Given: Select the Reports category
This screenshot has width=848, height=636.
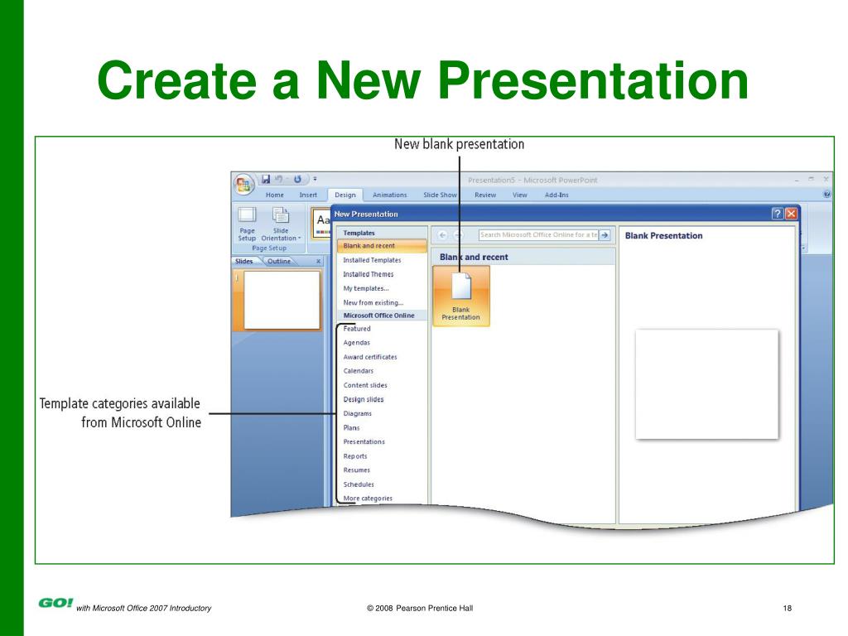Looking at the screenshot, I should pos(355,456).
